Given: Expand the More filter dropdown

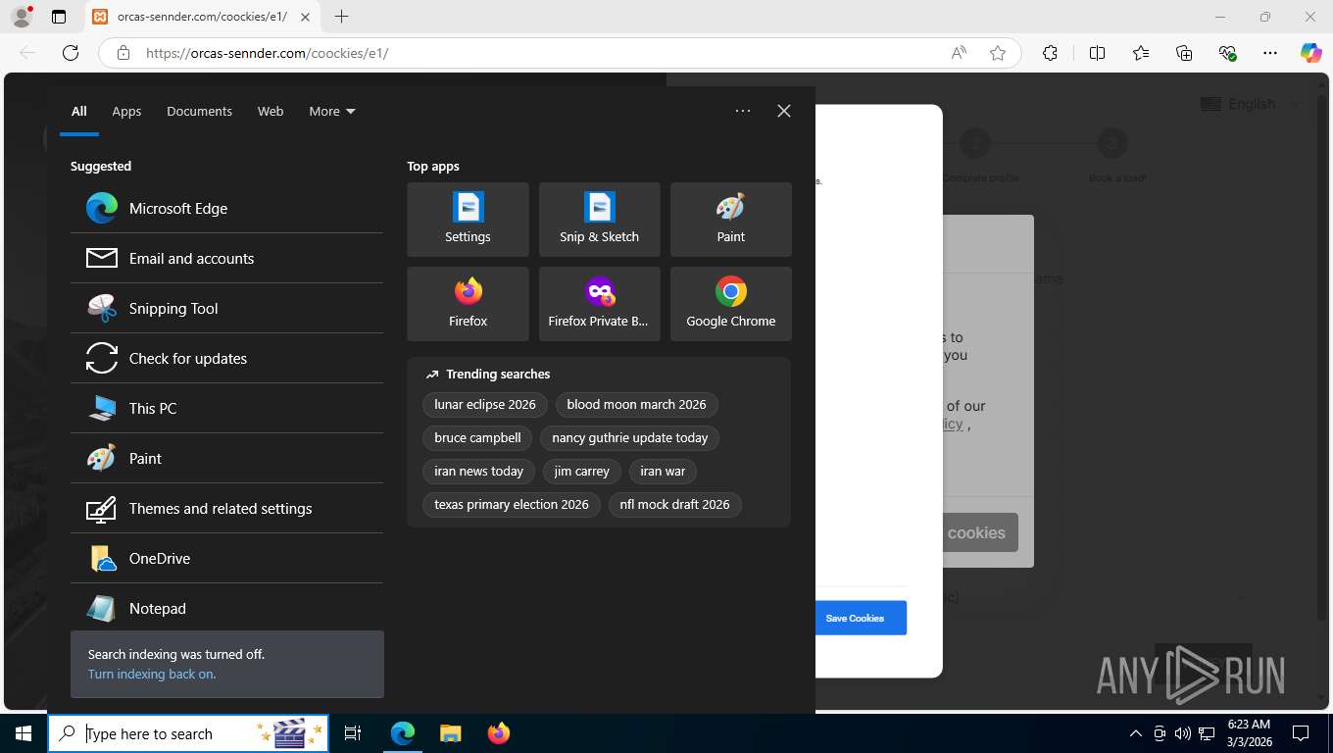Looking at the screenshot, I should [332, 111].
